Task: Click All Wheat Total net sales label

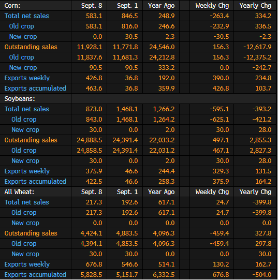Action: 26,202
